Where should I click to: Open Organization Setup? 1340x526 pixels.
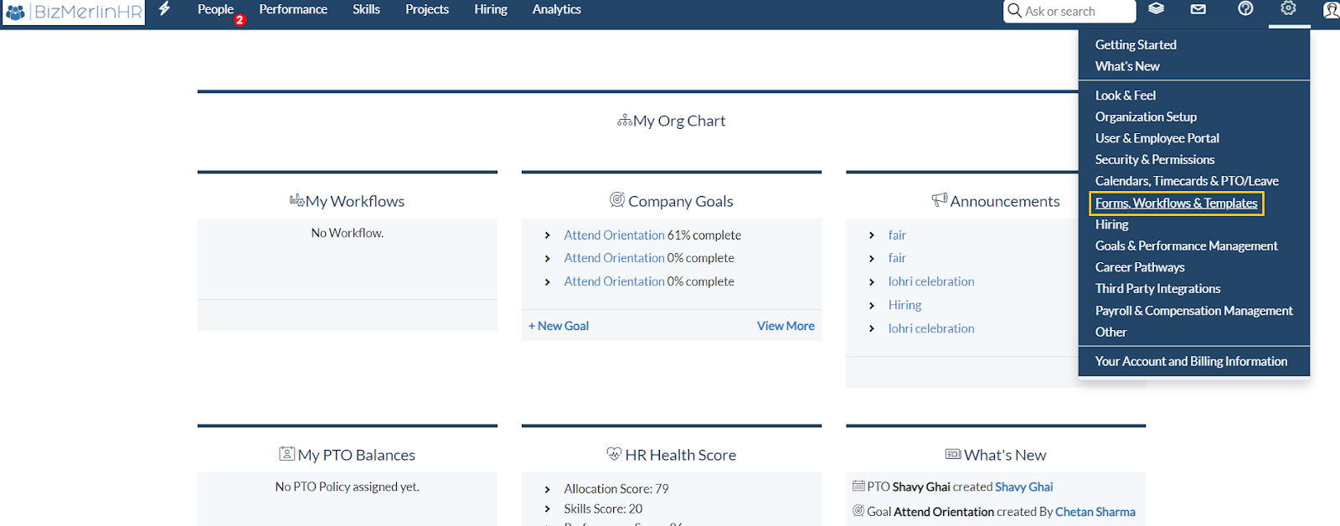click(1146, 116)
